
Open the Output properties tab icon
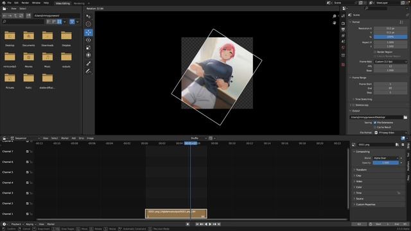point(343,30)
